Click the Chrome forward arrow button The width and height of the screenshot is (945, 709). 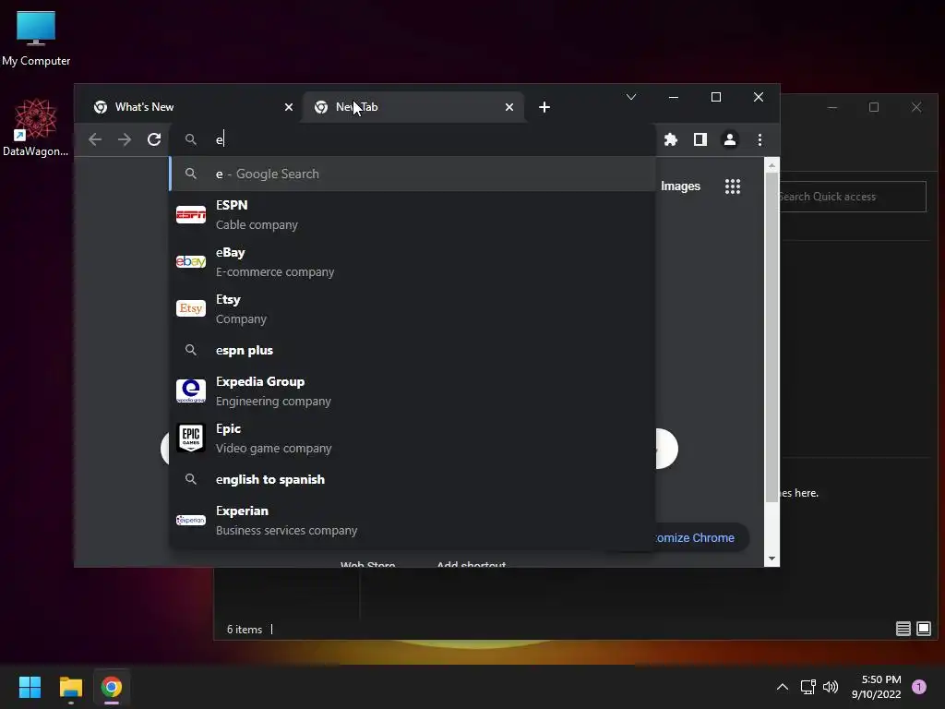click(125, 140)
